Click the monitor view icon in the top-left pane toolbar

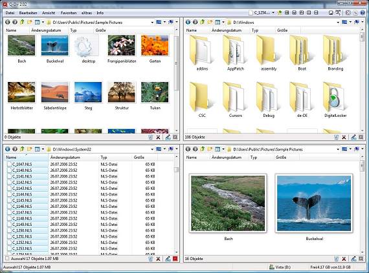tap(159, 23)
